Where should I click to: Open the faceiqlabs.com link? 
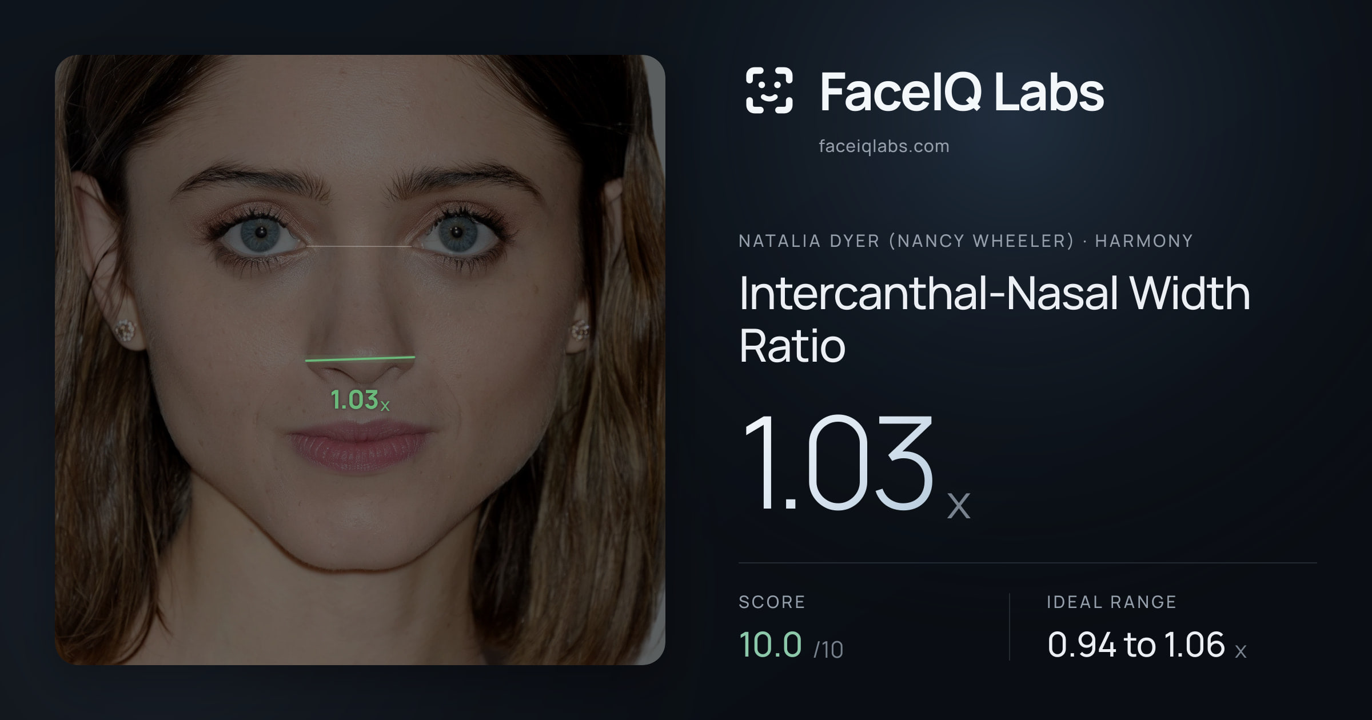click(884, 146)
